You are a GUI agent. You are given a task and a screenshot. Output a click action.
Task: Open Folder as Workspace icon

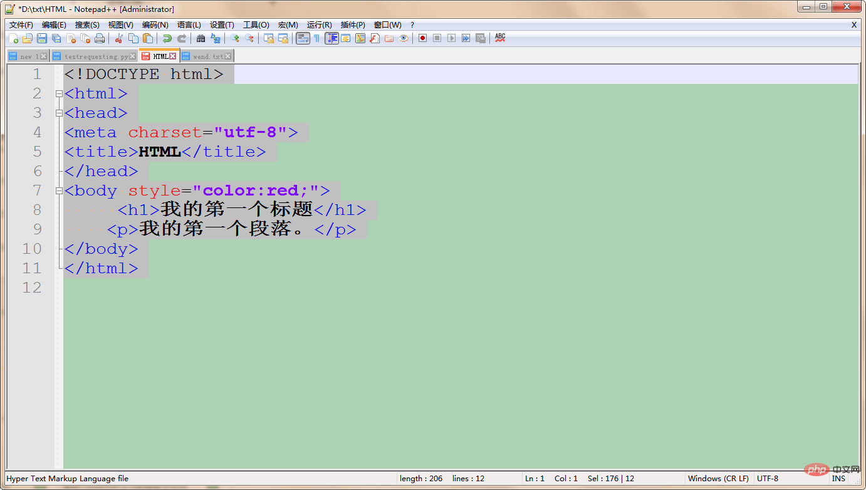pos(389,38)
